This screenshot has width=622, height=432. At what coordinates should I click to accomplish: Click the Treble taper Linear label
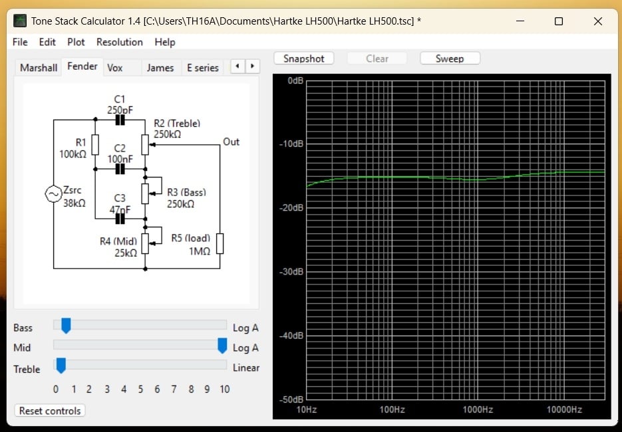coord(246,368)
